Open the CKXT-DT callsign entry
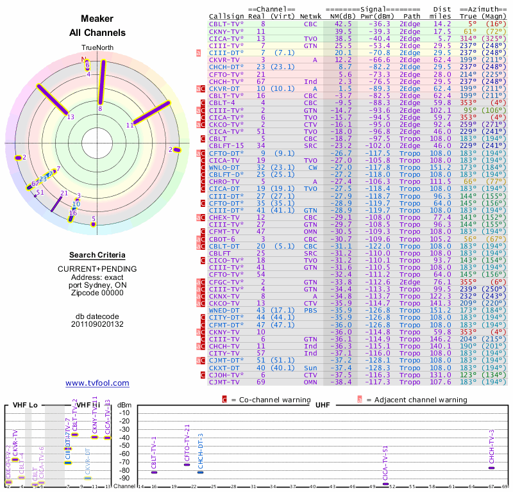This screenshot has height=492, width=513. [x=224, y=368]
